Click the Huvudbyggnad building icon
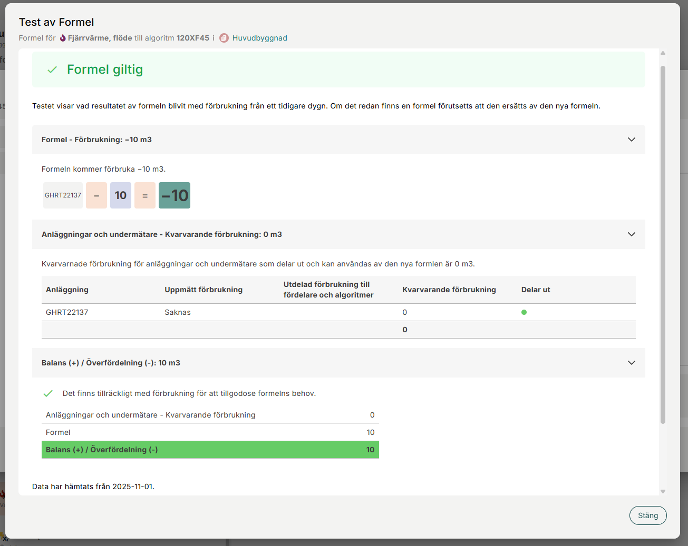This screenshot has height=546, width=688. tap(224, 38)
